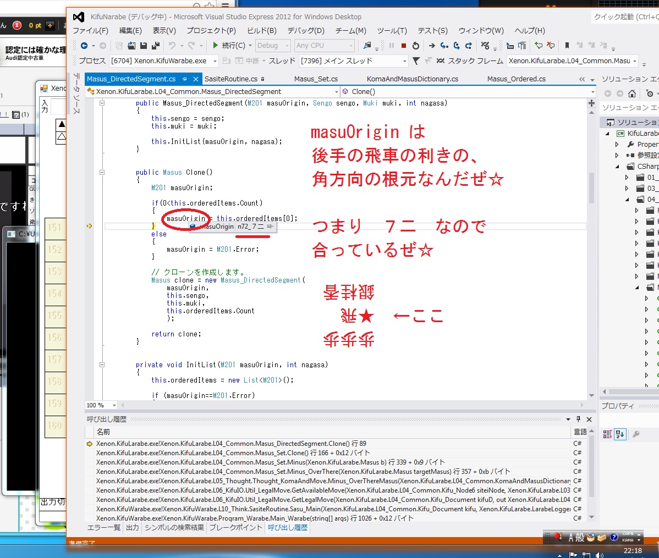Click the code map/hex display toolbar icon
This screenshot has width=659, height=558.
(x=485, y=46)
